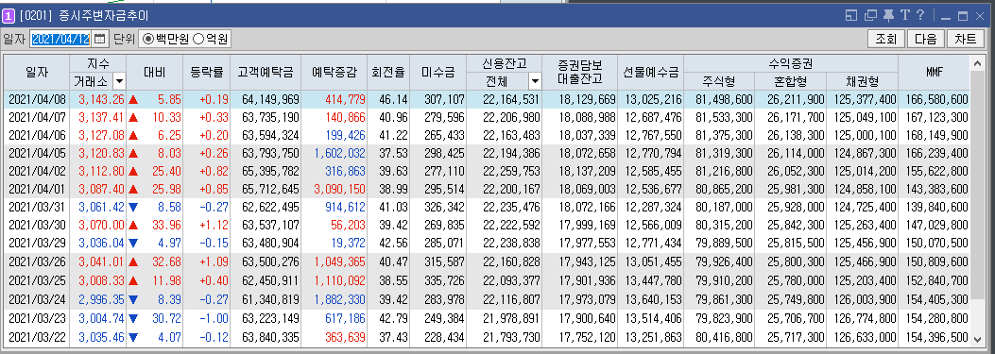Click the 차트 button
The image size is (995, 354).
(x=965, y=39)
